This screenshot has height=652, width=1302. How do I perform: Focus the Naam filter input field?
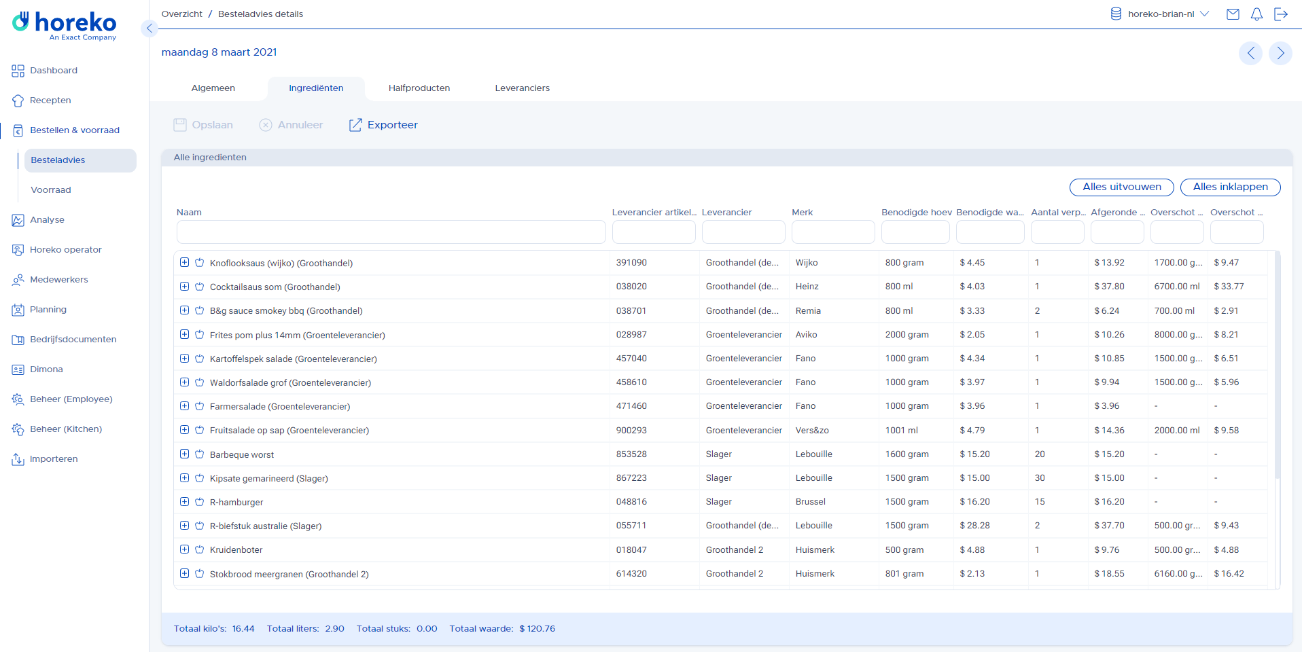(391, 232)
